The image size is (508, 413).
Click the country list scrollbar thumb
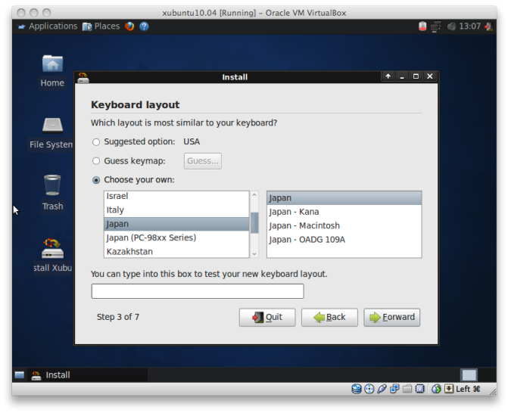(x=254, y=222)
